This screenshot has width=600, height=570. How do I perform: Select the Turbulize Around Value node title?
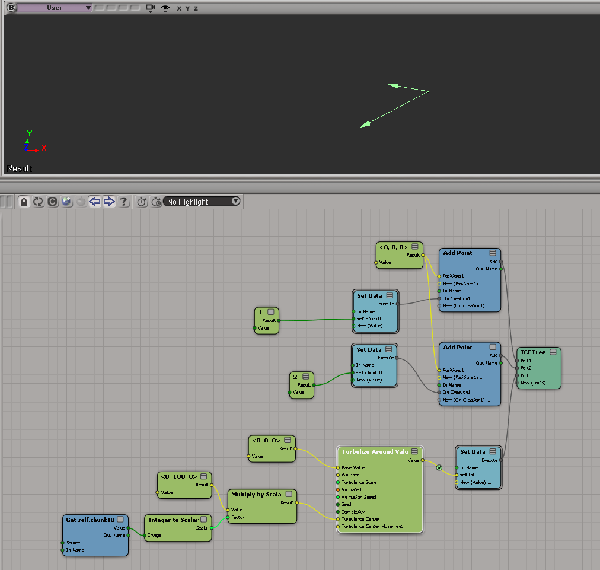point(375,452)
